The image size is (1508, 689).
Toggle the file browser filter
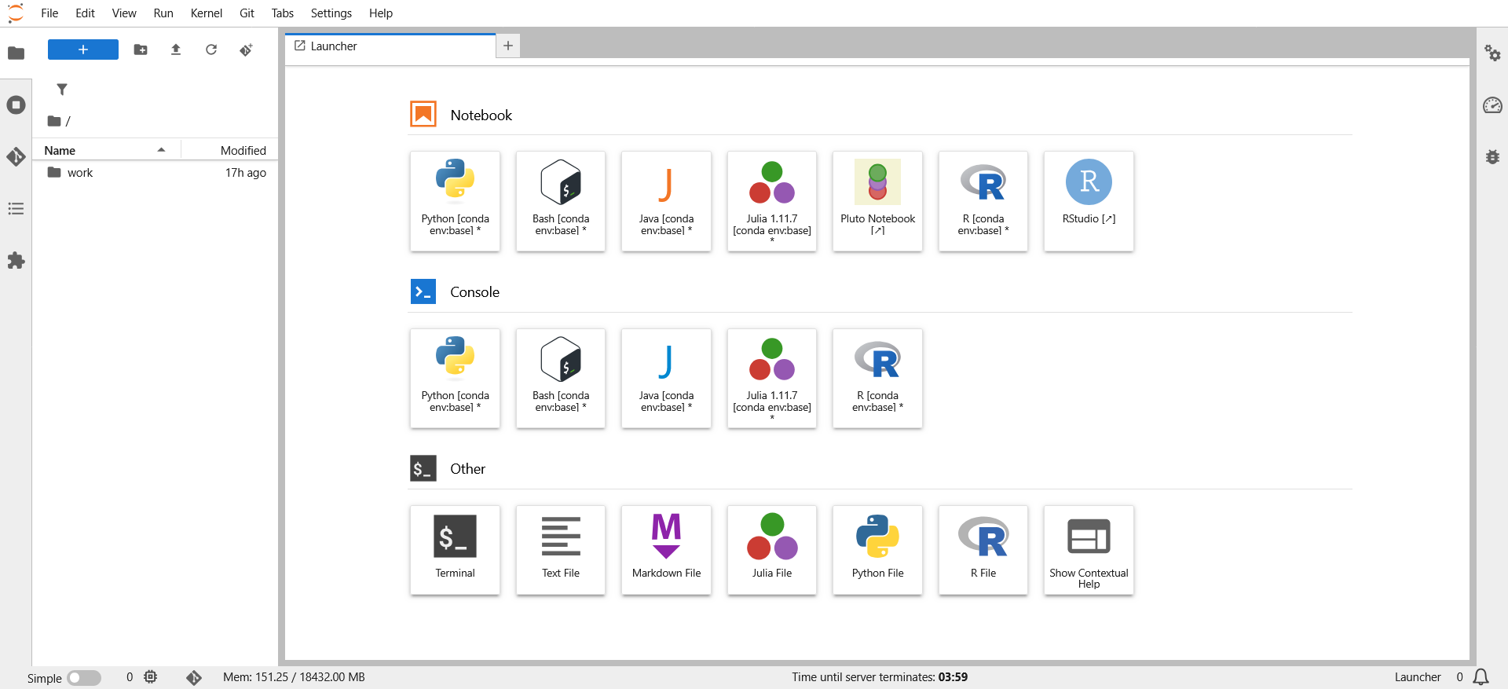pyautogui.click(x=62, y=90)
